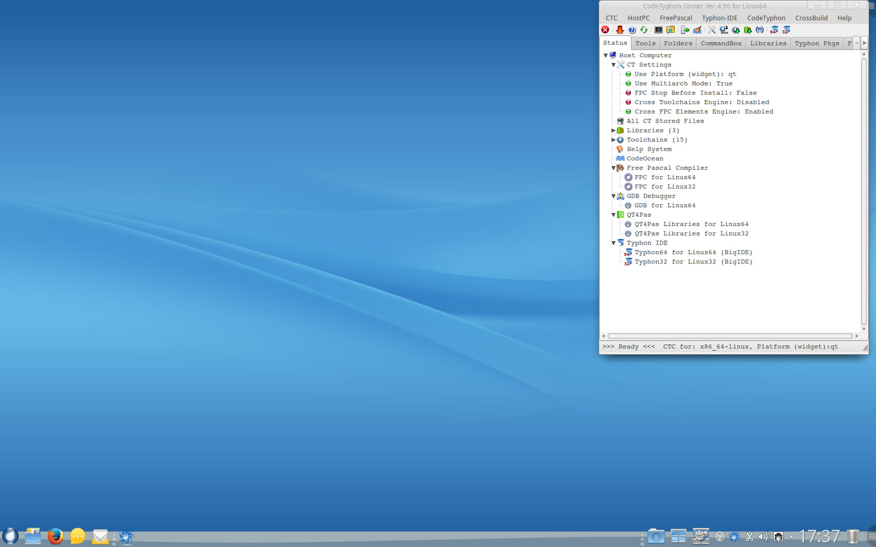Click the red down-arrow download icon
Image resolution: width=876 pixels, height=547 pixels.
coord(619,30)
